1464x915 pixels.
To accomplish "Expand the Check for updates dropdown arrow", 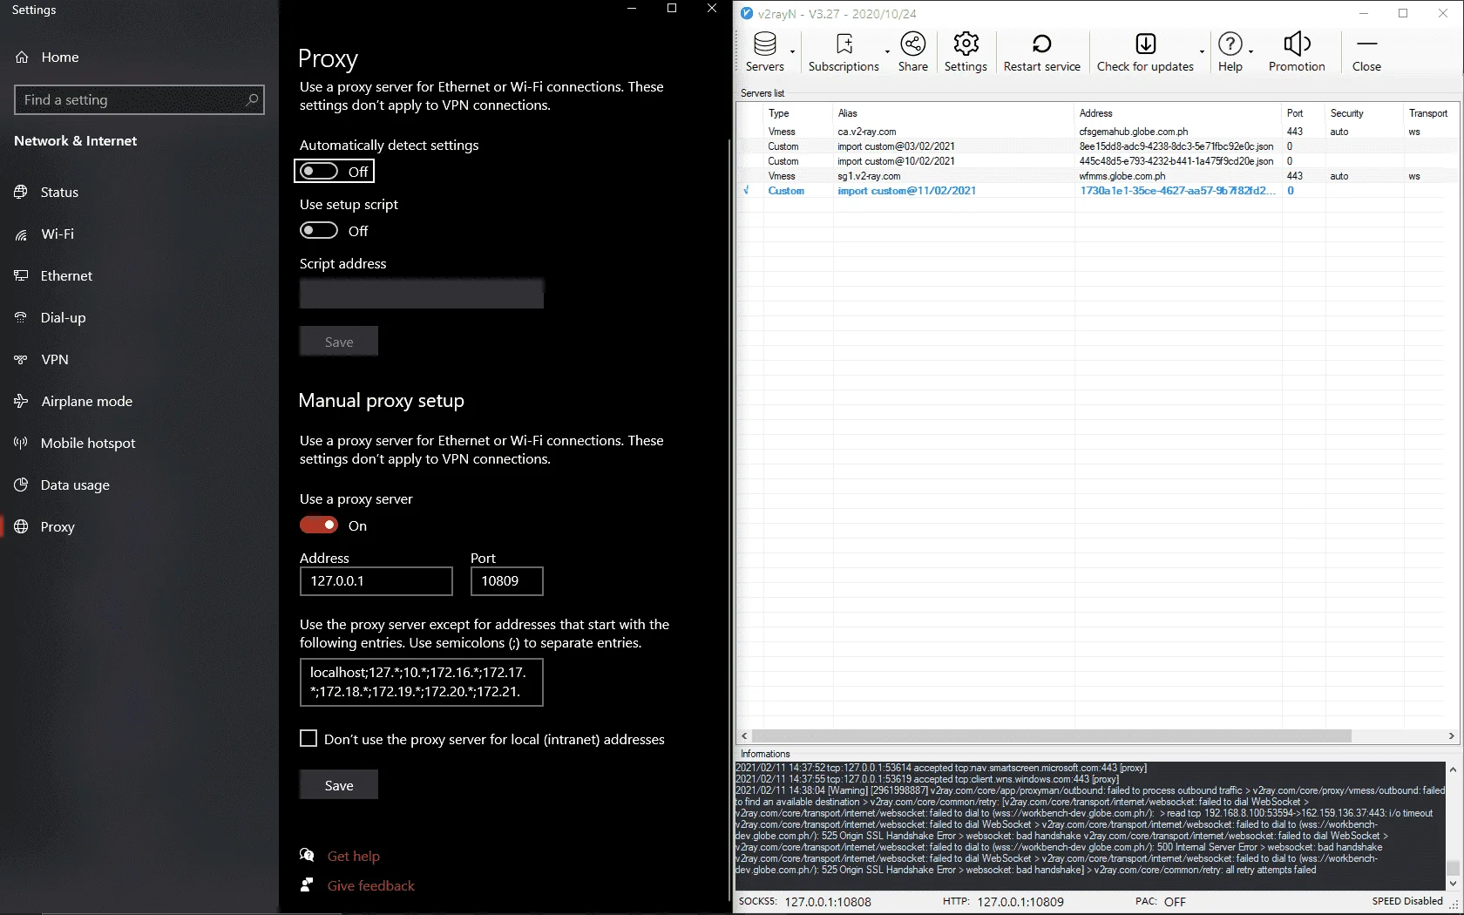I will 1202,51.
